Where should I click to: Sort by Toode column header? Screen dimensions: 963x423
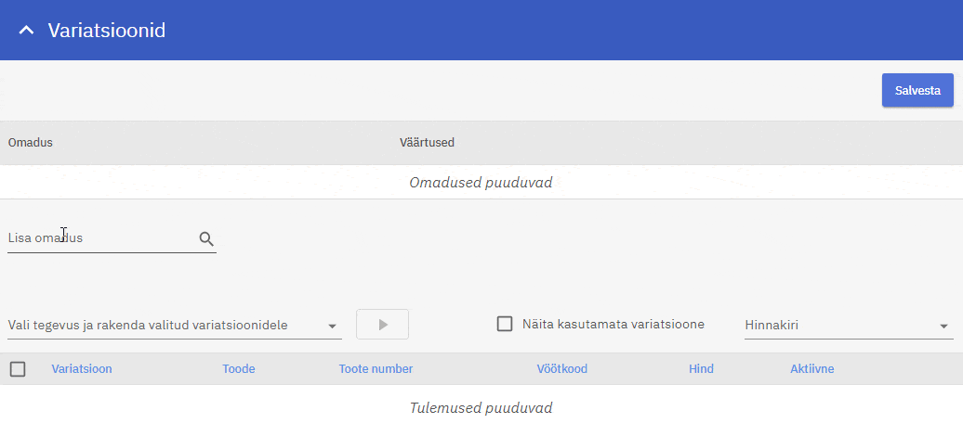238,369
